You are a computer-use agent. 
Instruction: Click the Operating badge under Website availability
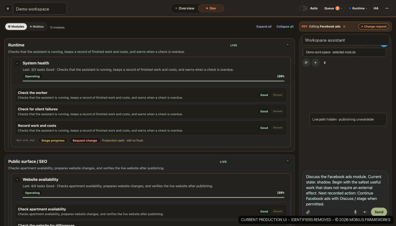(x=32, y=193)
